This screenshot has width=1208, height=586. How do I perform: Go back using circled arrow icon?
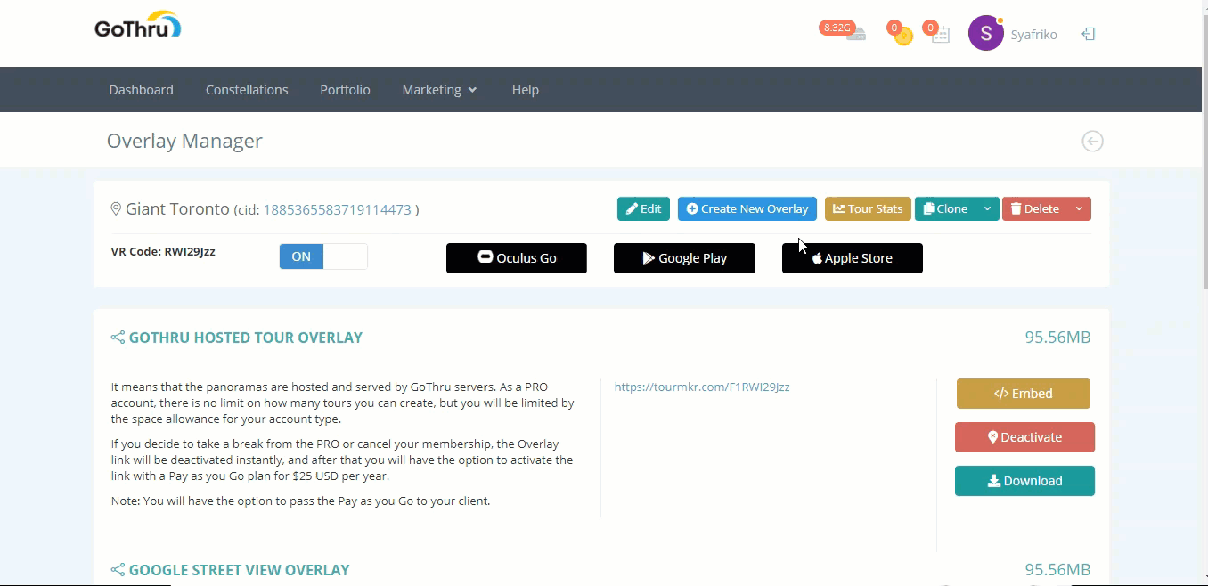pos(1092,141)
